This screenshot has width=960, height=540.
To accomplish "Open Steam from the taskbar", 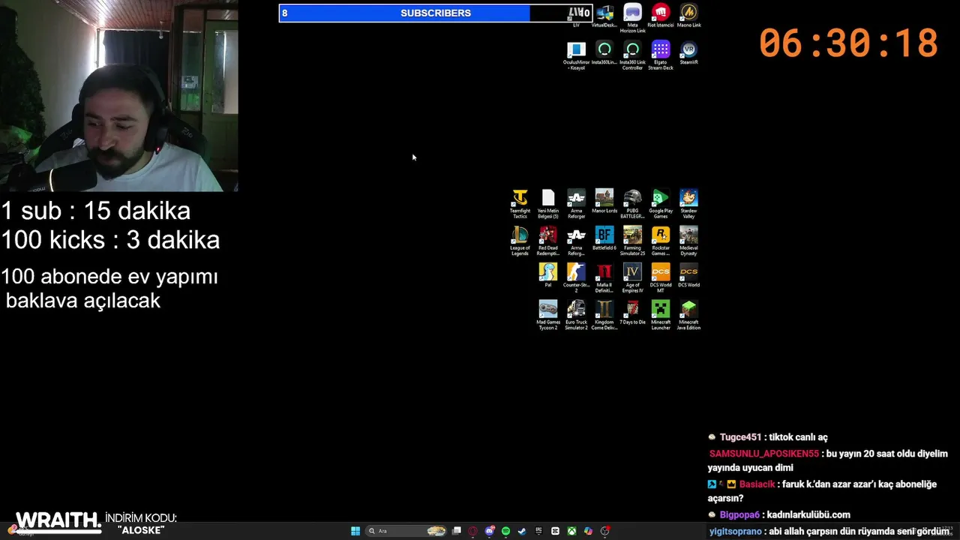I will point(522,531).
